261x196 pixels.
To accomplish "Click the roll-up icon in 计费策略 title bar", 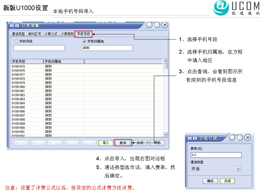I will [x=12, y=26].
